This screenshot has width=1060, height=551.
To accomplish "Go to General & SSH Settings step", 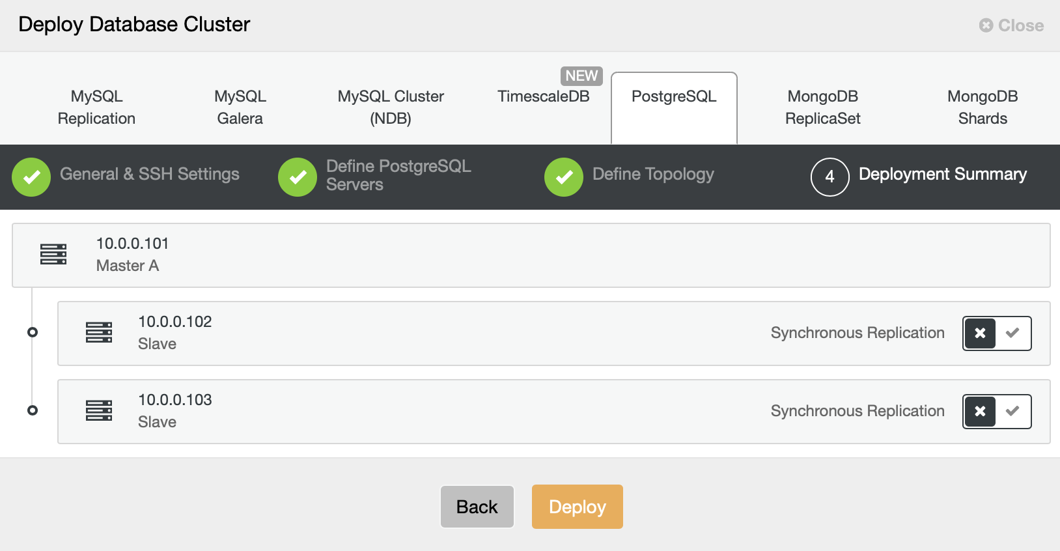I will (150, 174).
